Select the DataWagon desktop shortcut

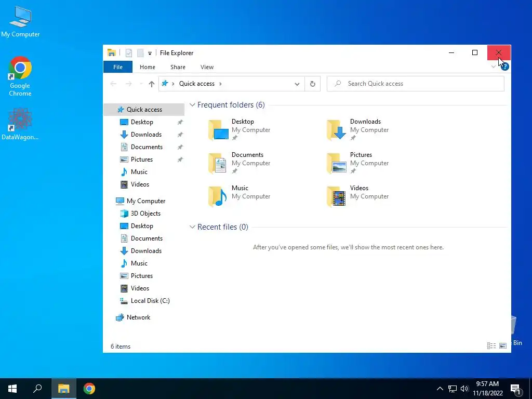[x=20, y=124]
